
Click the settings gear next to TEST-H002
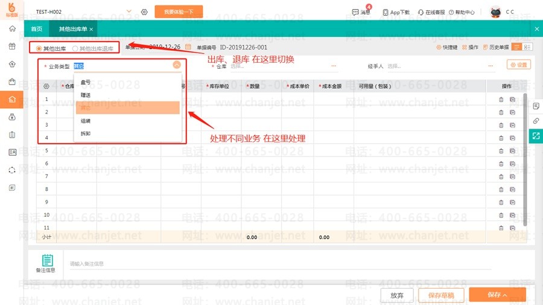144,12
